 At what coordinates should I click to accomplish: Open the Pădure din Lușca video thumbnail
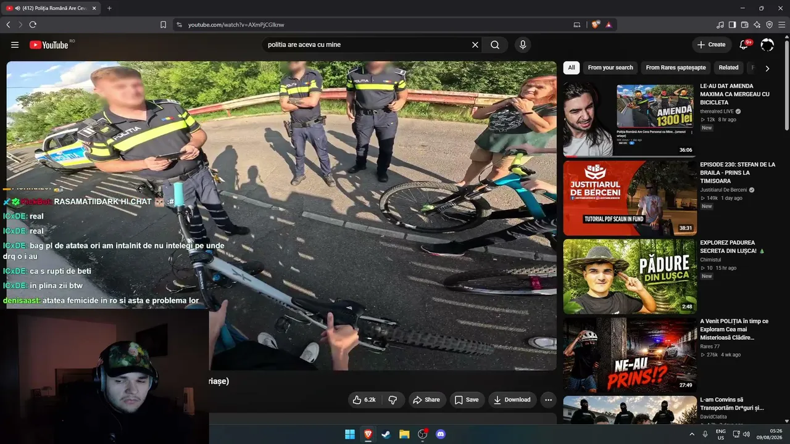630,276
